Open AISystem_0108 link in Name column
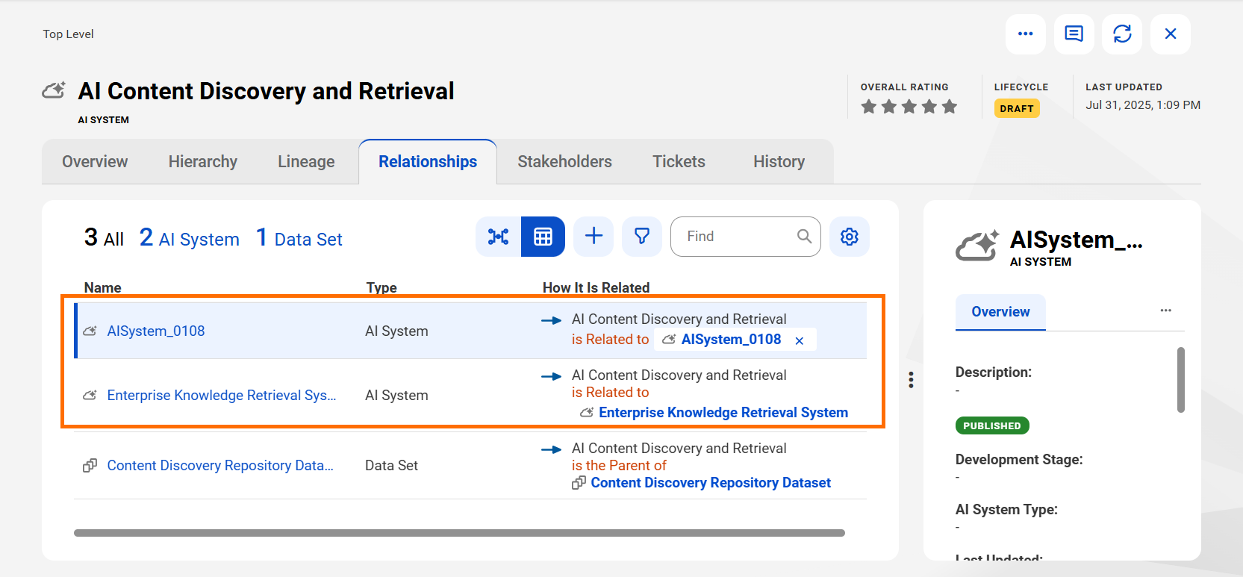 pyautogui.click(x=156, y=331)
